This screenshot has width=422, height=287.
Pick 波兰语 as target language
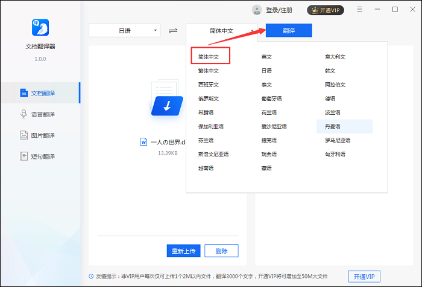333,112
